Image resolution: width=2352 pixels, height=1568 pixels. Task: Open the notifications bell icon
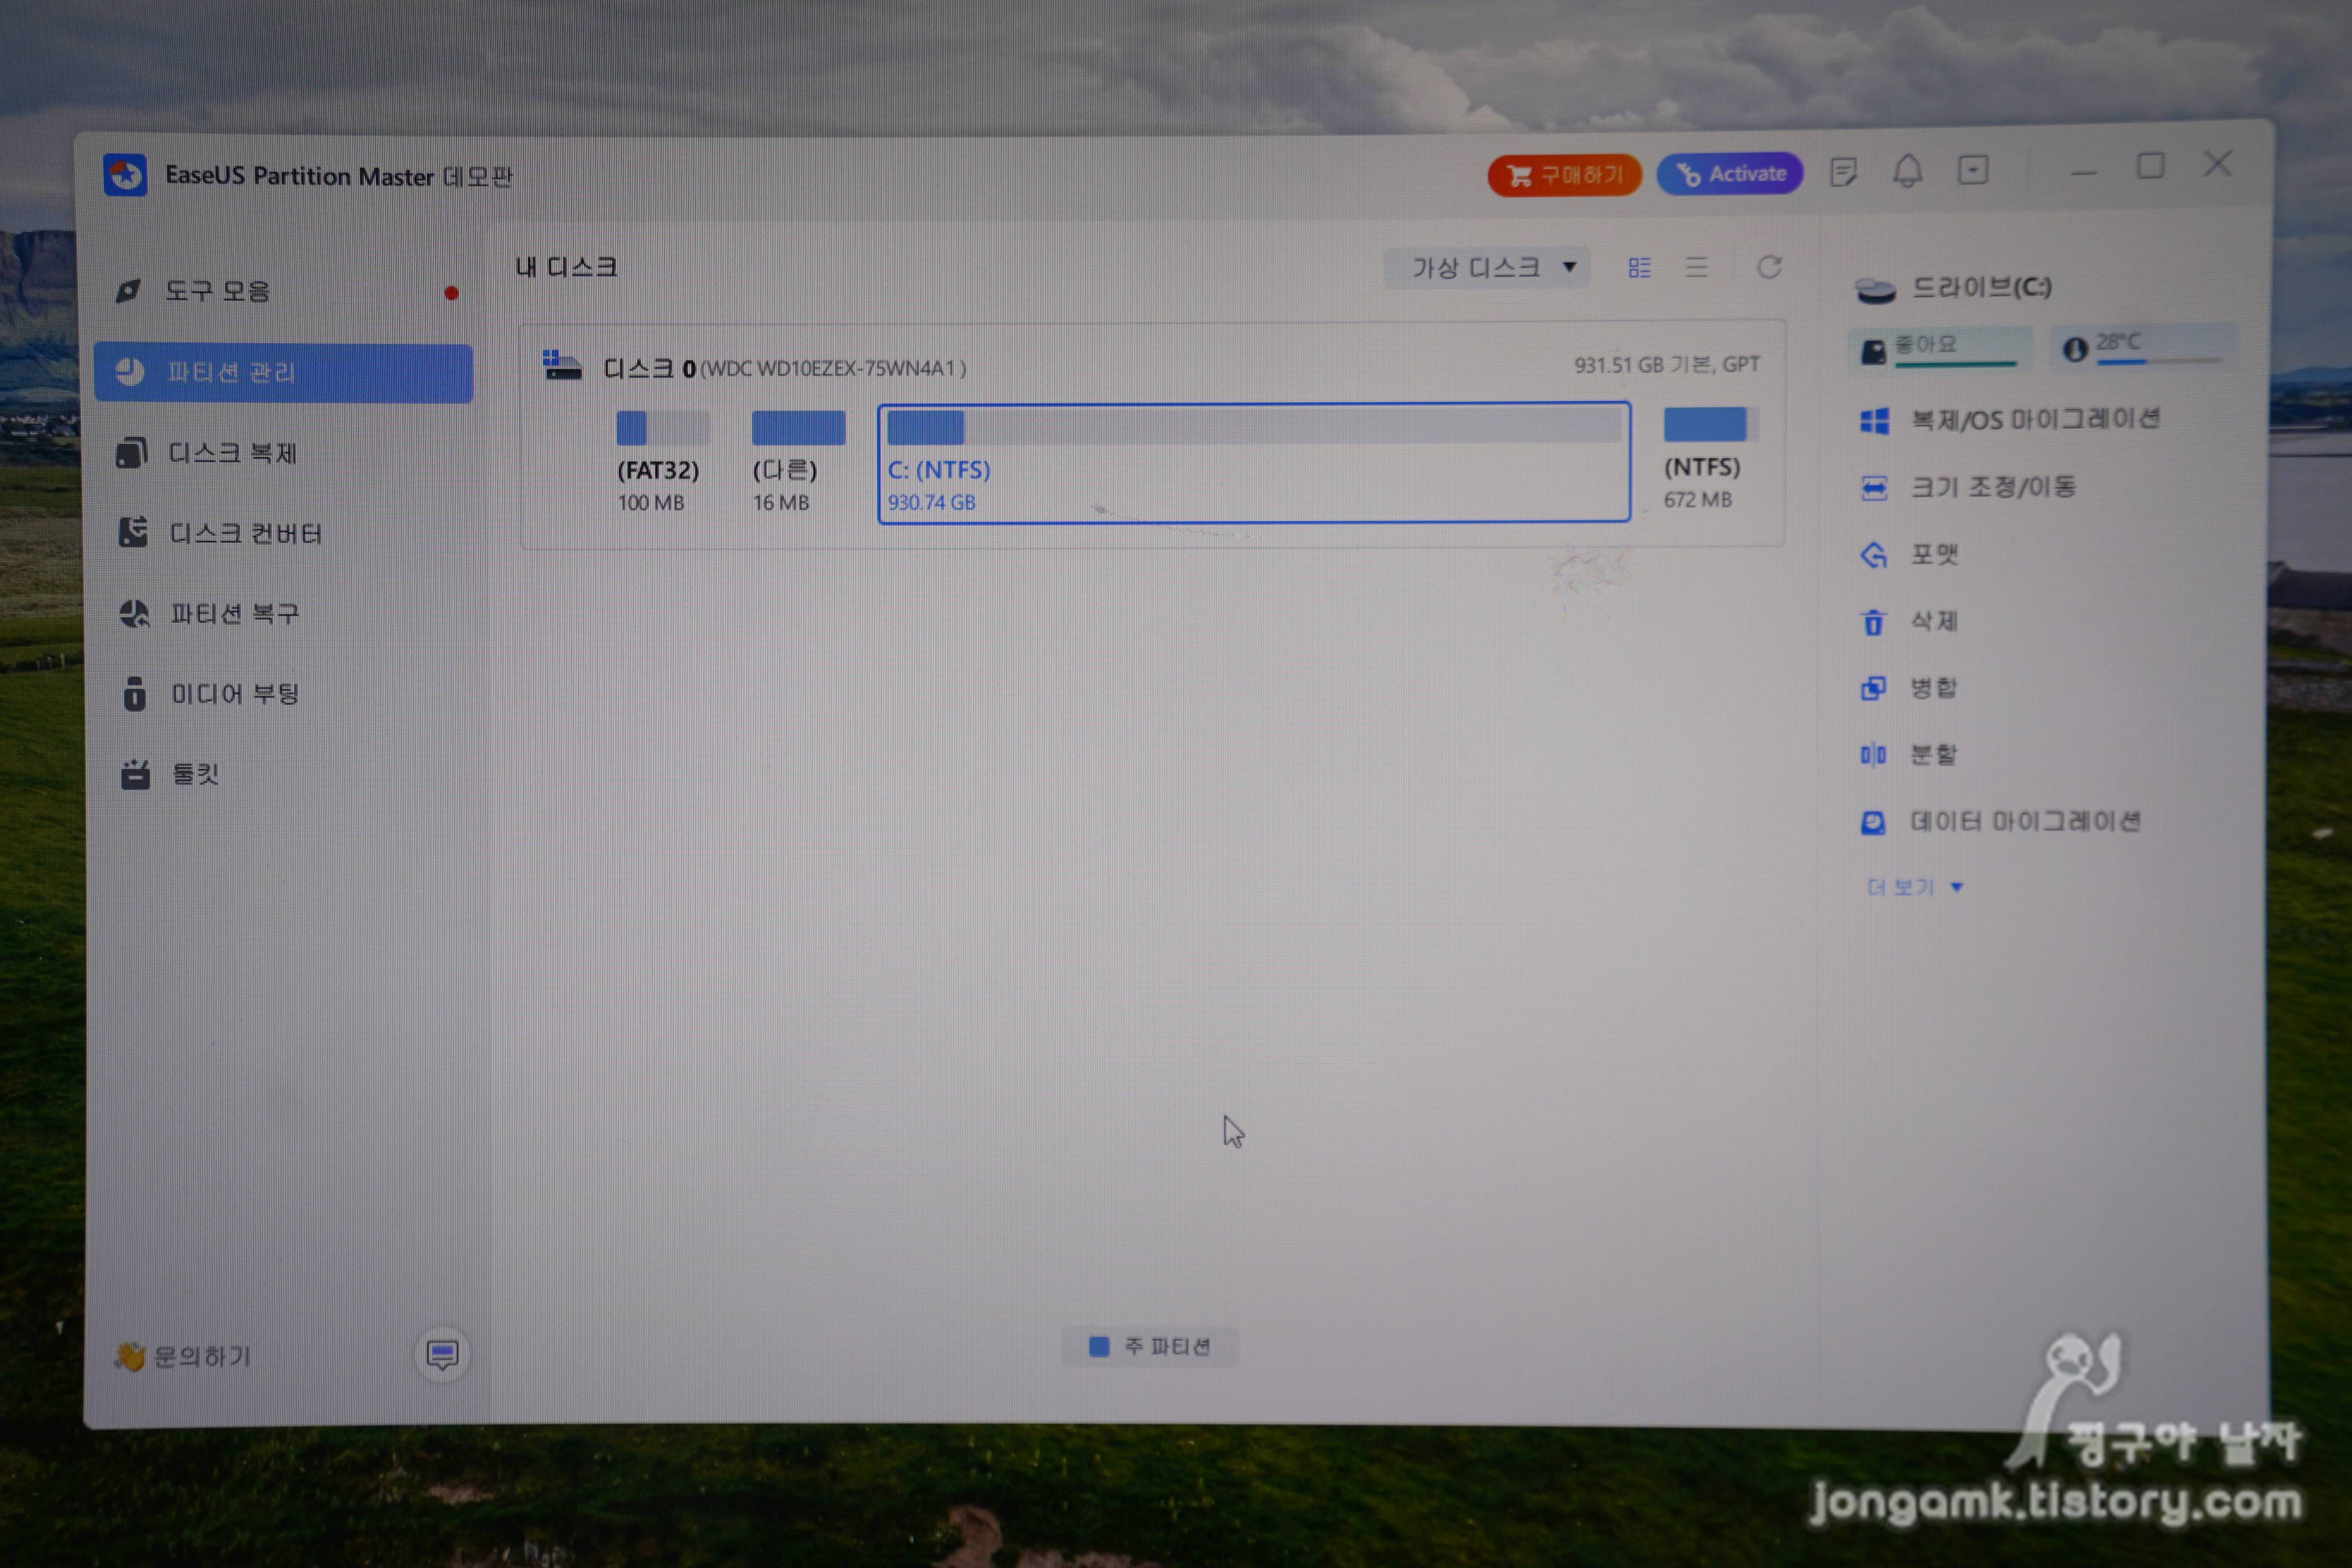[x=1907, y=172]
